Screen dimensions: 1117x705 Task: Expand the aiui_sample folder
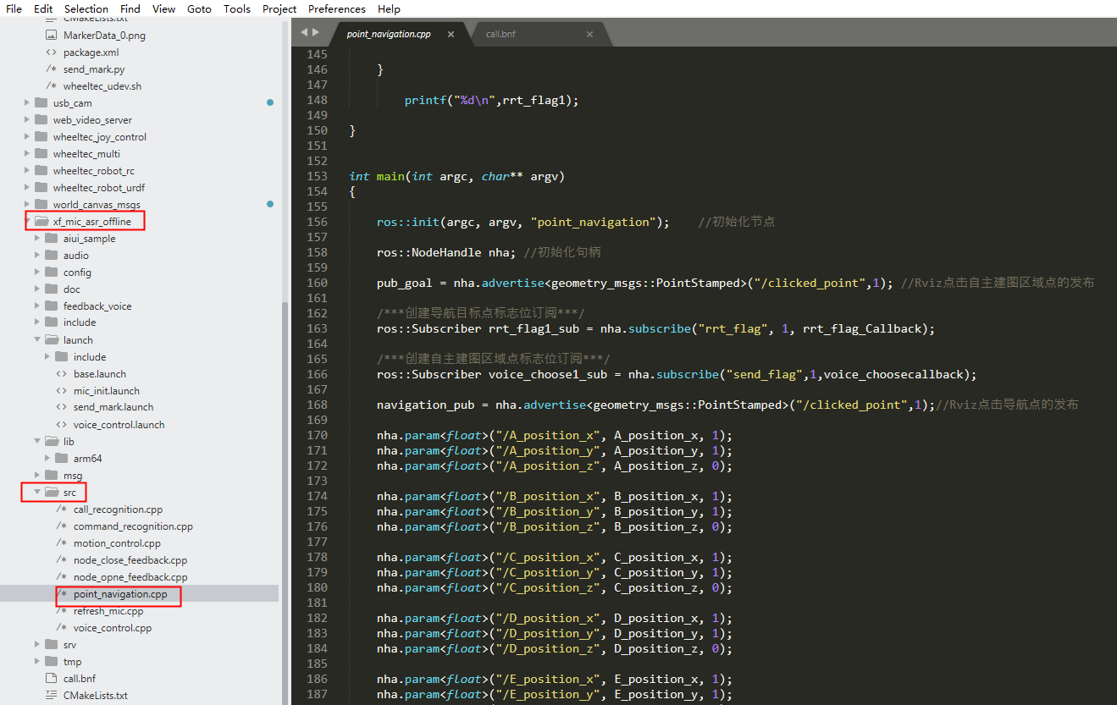pyautogui.click(x=37, y=239)
